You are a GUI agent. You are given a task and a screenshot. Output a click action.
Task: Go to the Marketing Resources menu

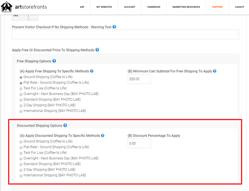(x=186, y=7)
